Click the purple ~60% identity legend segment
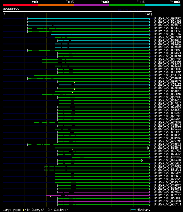Screen dimensions: 183x212 pos(91,5)
